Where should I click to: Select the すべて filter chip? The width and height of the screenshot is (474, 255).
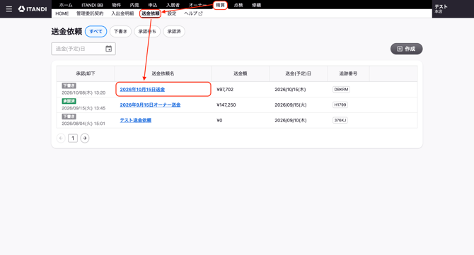click(96, 31)
